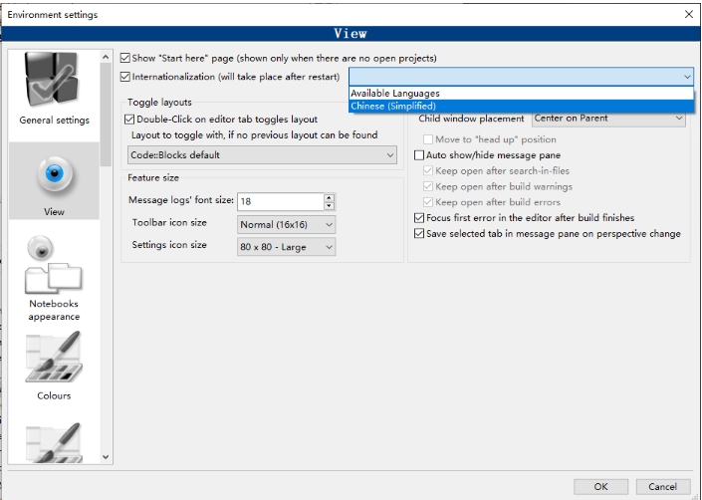The image size is (702, 500).
Task: Toggle Focus first error in editor checkbox
Action: tap(419, 218)
